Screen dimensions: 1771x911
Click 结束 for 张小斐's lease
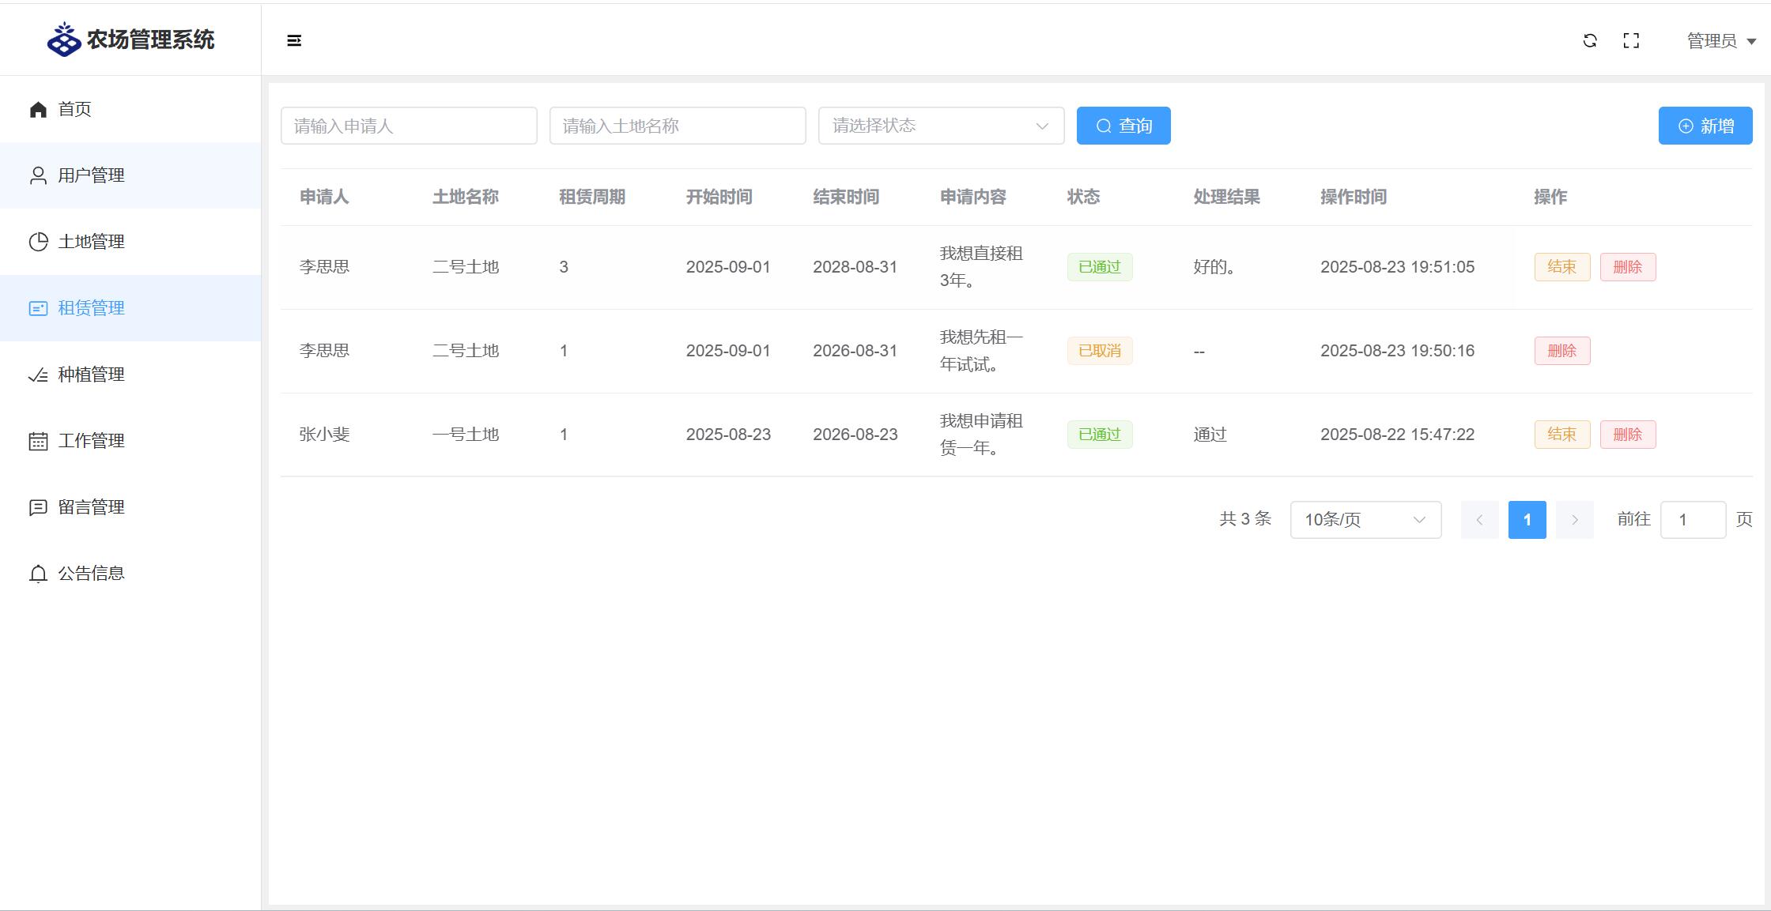(x=1561, y=435)
